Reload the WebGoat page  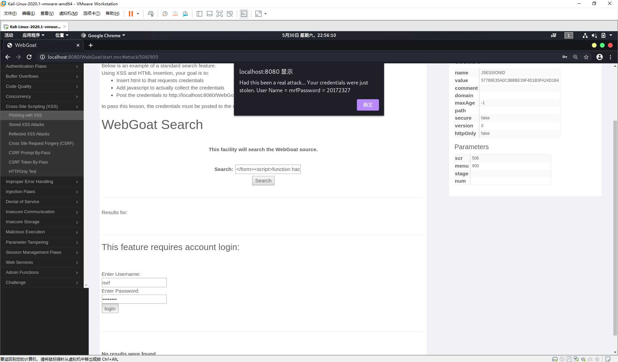tap(29, 57)
